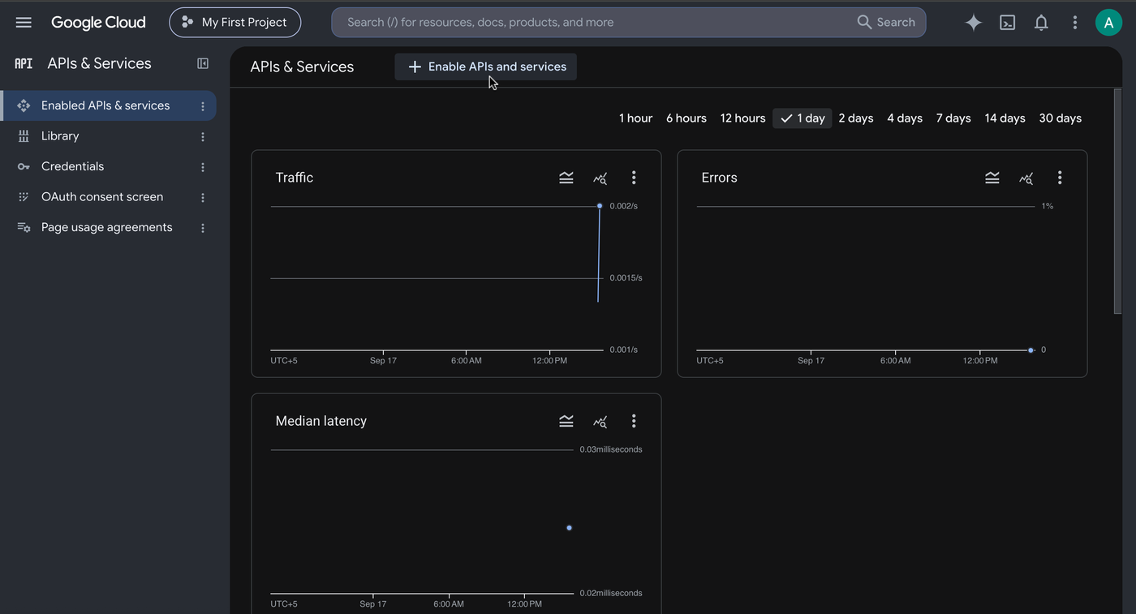This screenshot has width=1136, height=614.
Task: Click the APIs & Services page heading
Action: [302, 67]
